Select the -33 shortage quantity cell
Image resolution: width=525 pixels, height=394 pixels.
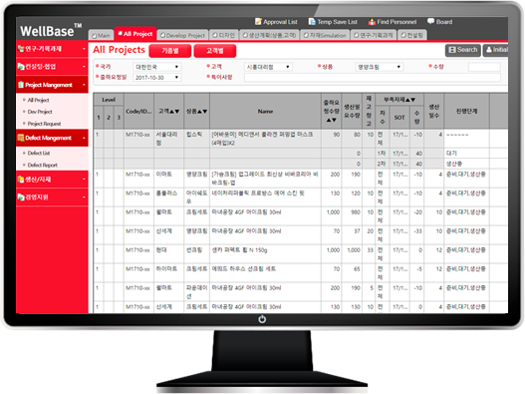[416, 235]
